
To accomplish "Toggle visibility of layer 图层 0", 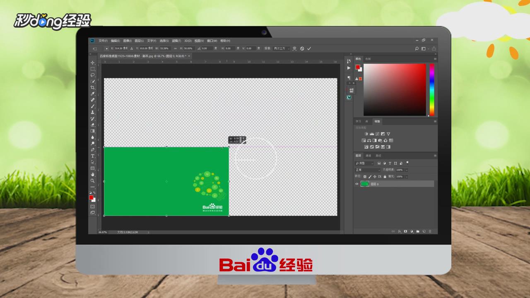I will 357,184.
